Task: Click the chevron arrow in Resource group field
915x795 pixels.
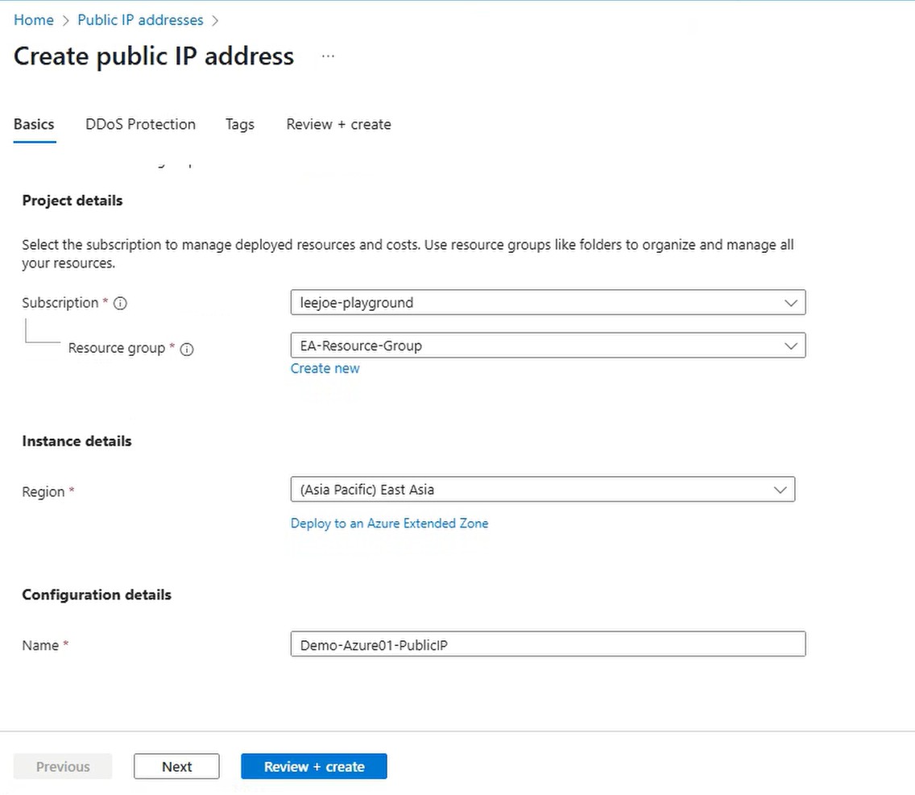Action: 790,346
